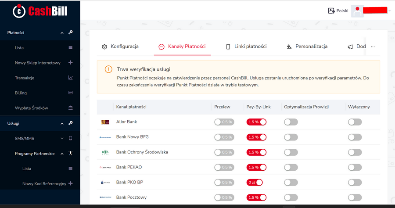Click the warning icon in the verification notice
The height and width of the screenshot is (208, 395).
pyautogui.click(x=108, y=69)
